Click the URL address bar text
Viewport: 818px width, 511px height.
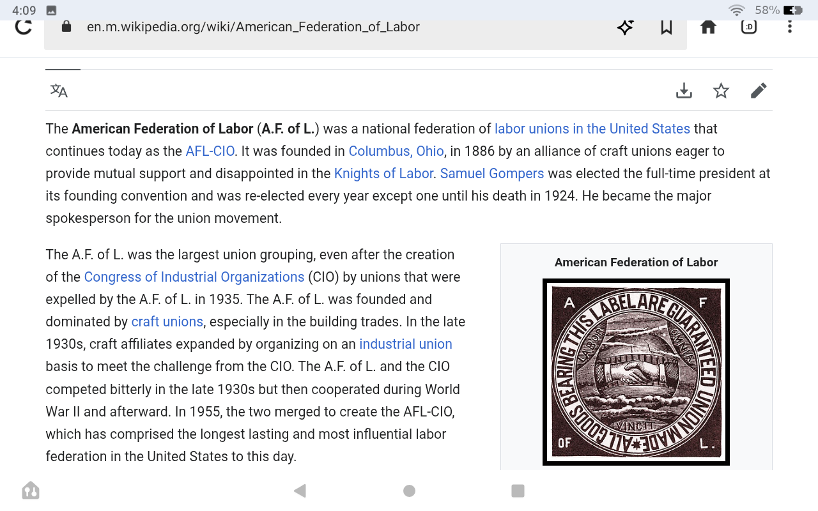(x=253, y=27)
